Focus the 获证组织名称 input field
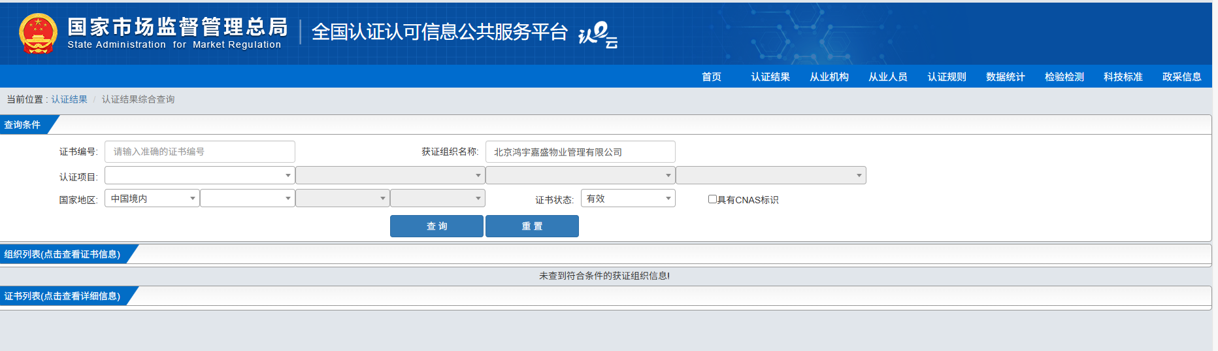This screenshot has width=1218, height=351. click(580, 152)
